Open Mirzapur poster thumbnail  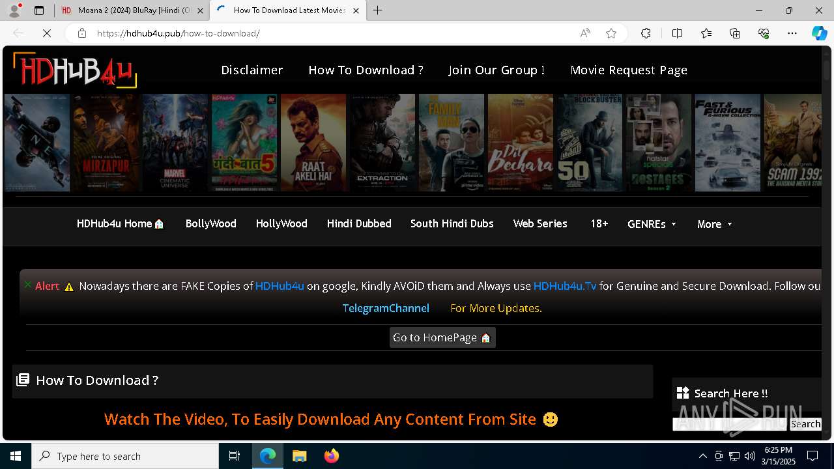106,143
